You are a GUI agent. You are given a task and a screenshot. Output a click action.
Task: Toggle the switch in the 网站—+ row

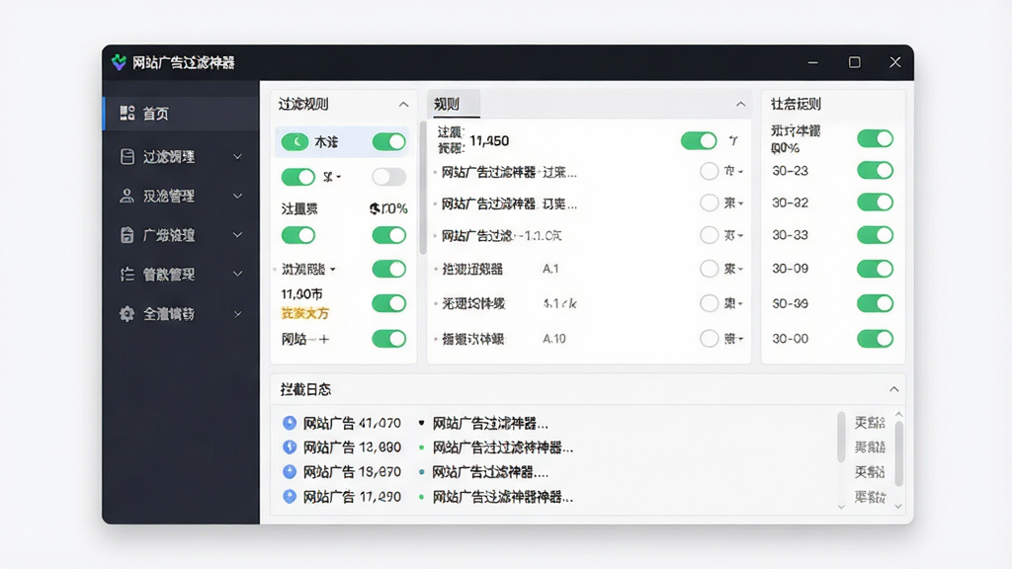coord(389,339)
